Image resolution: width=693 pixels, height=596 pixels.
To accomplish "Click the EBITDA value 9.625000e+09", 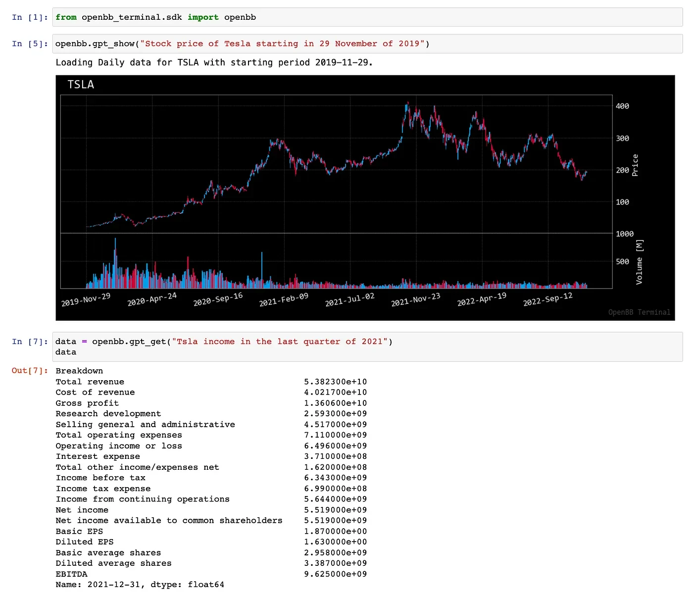I will pyautogui.click(x=335, y=574).
